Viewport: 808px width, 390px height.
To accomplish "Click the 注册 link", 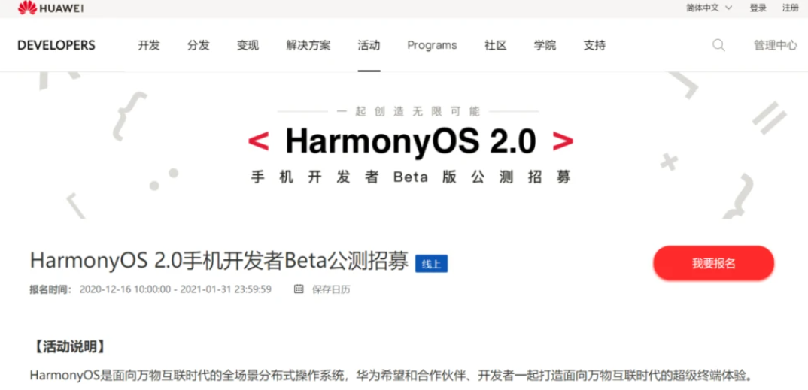I will [x=791, y=8].
